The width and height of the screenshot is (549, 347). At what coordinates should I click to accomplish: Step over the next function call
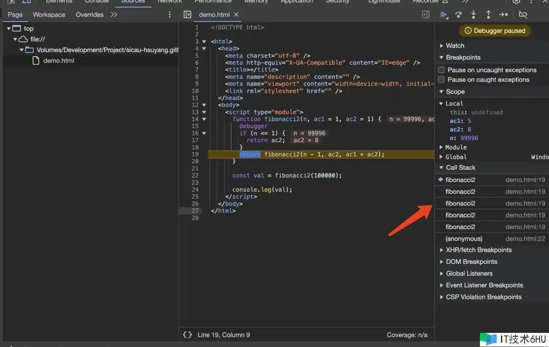tap(459, 15)
